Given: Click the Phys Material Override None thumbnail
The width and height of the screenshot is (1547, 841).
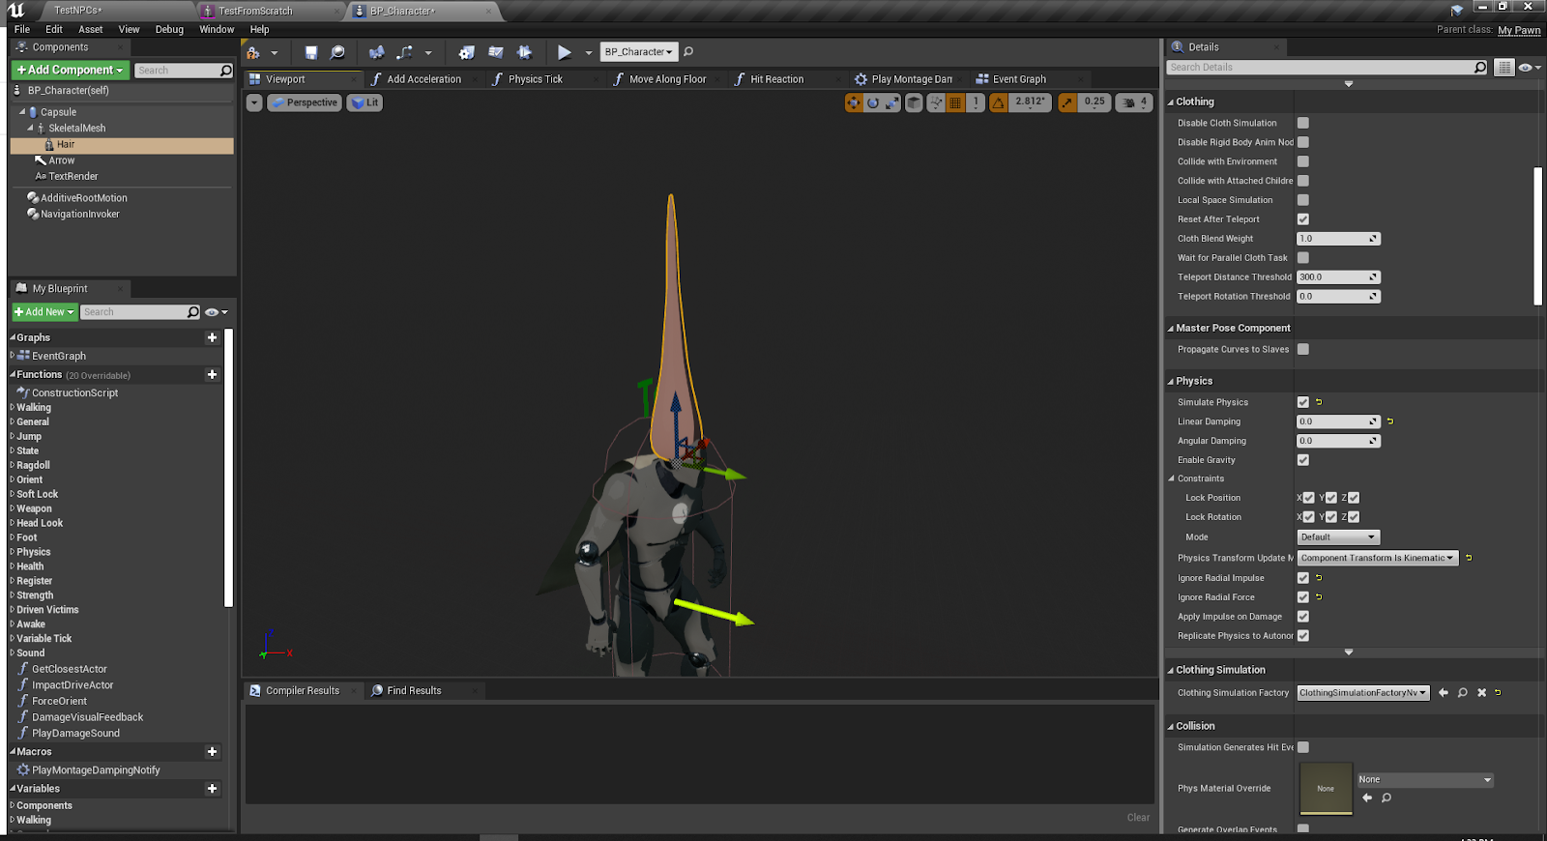Looking at the screenshot, I should click(1326, 788).
